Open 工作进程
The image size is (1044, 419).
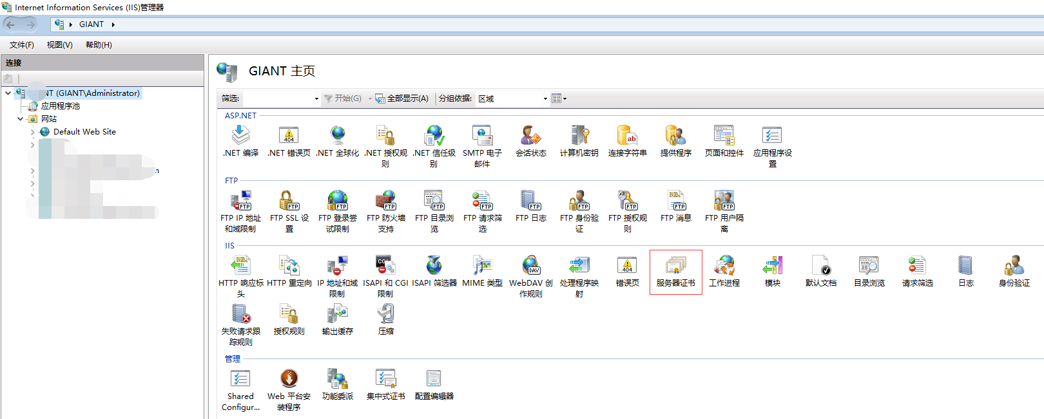[x=724, y=272]
